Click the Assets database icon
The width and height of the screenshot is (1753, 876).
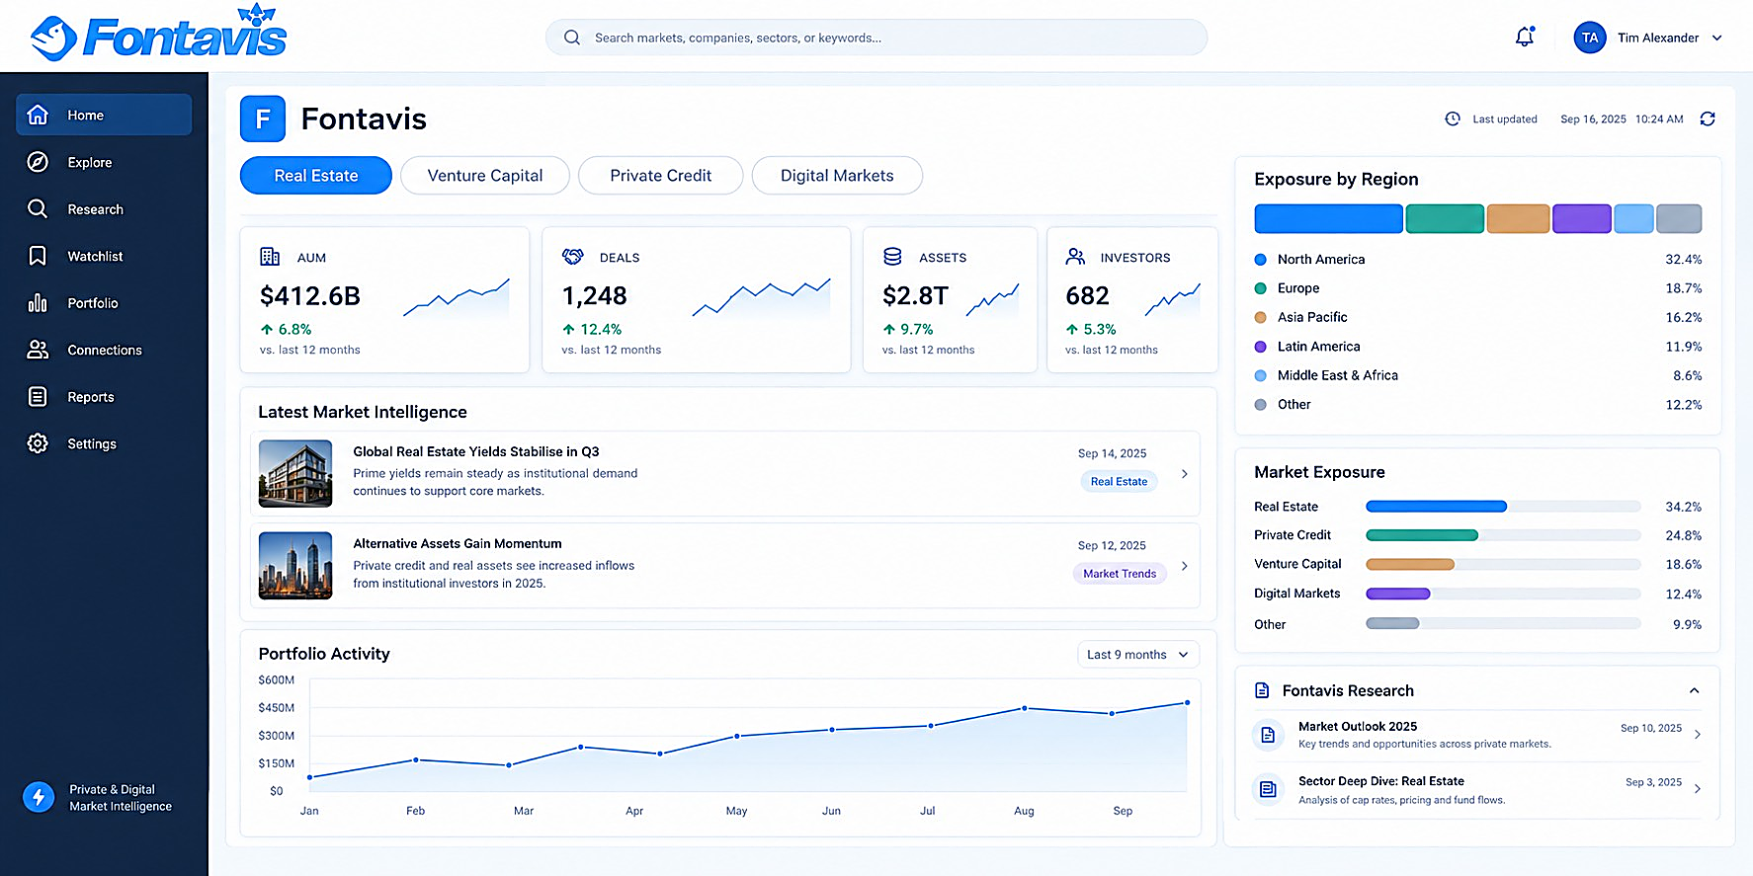[892, 257]
